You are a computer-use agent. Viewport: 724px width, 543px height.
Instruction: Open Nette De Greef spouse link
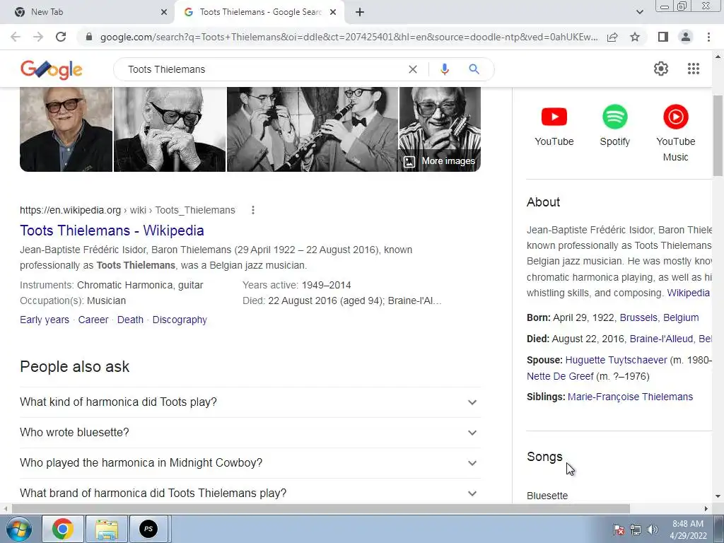pos(560,376)
